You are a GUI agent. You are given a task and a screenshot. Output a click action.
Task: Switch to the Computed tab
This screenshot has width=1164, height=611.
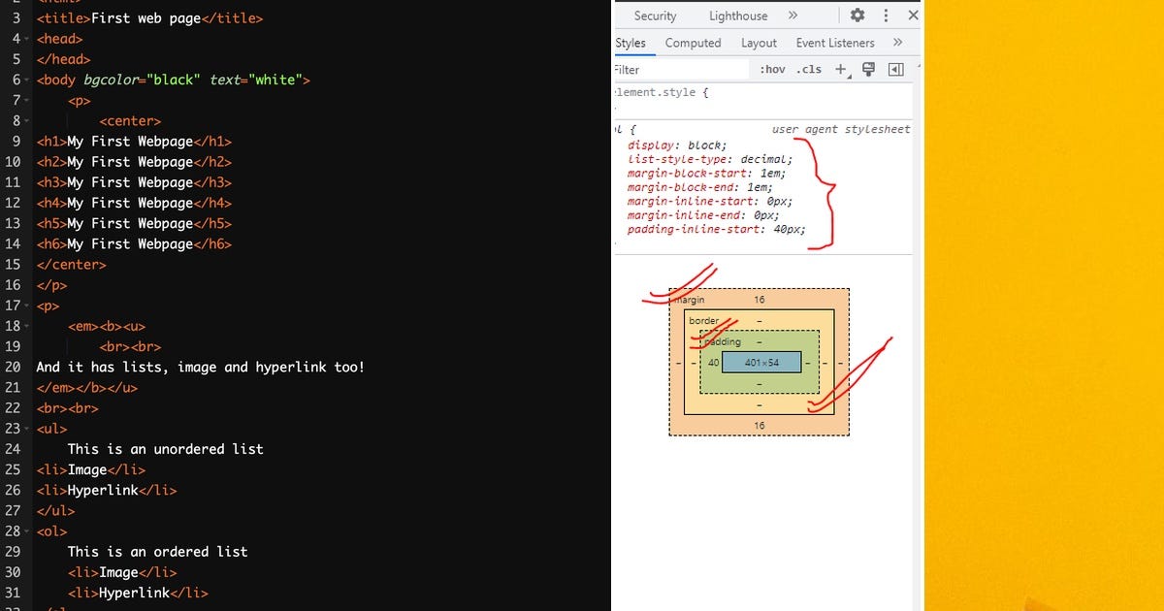pos(693,43)
